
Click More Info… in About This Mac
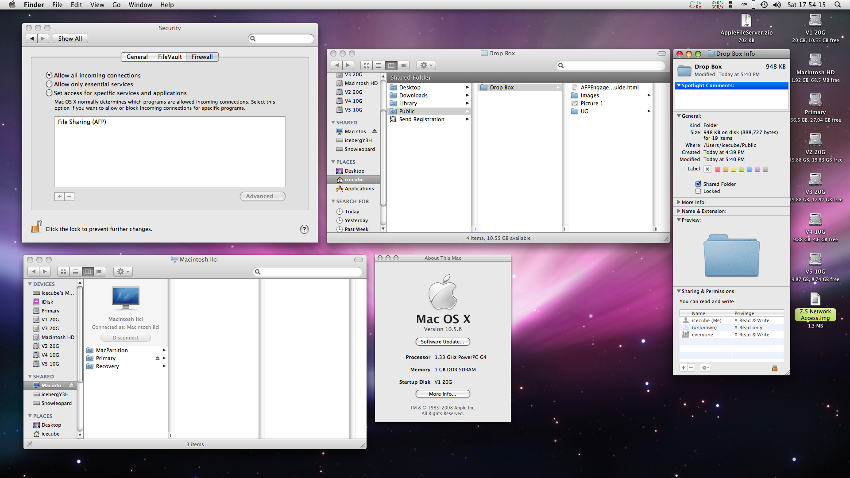(443, 394)
